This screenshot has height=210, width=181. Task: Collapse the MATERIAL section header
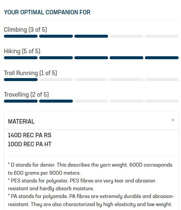coord(21,121)
